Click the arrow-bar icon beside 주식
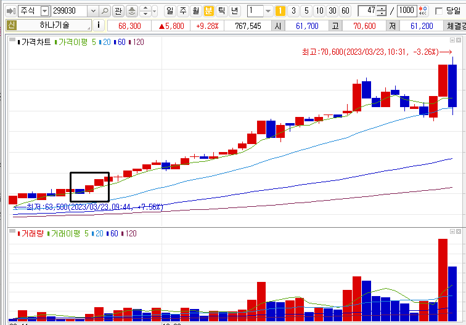466x325 pixels. 10,11
